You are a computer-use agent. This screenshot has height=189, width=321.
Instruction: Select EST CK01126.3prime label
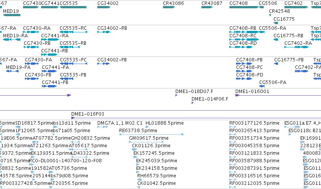(x=151, y=146)
